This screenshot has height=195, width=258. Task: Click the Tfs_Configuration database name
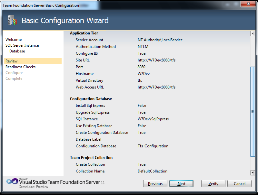pos(153,146)
